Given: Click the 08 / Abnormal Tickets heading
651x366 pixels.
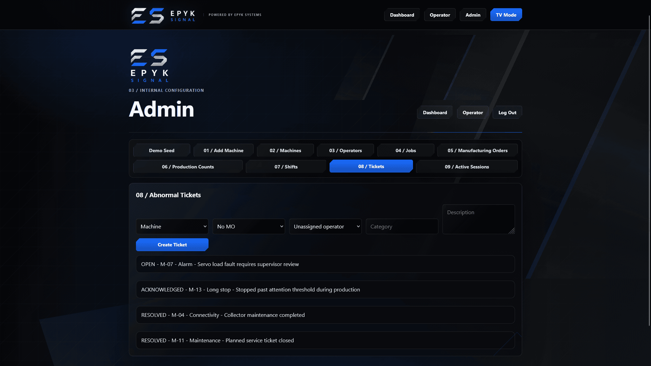Looking at the screenshot, I should [168, 195].
